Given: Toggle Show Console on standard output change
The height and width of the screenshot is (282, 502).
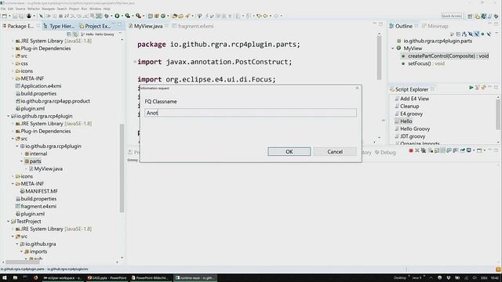Looking at the screenshot, I should (x=449, y=150).
